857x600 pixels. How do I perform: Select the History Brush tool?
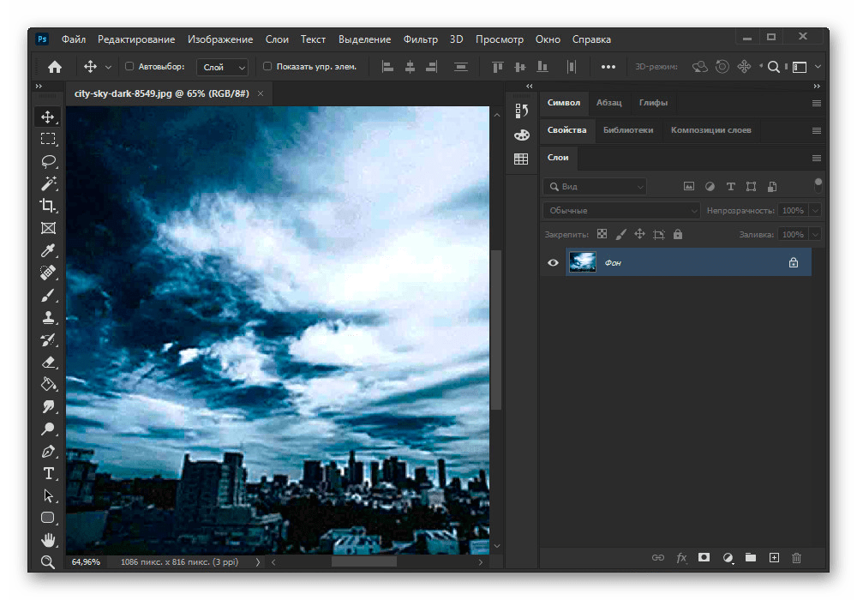pos(48,340)
